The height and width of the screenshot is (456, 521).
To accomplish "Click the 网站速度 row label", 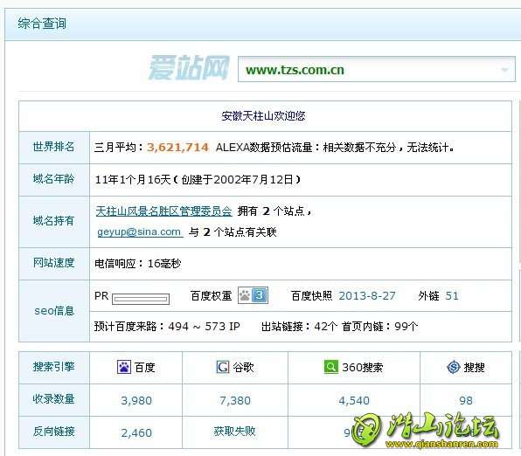I will [53, 263].
